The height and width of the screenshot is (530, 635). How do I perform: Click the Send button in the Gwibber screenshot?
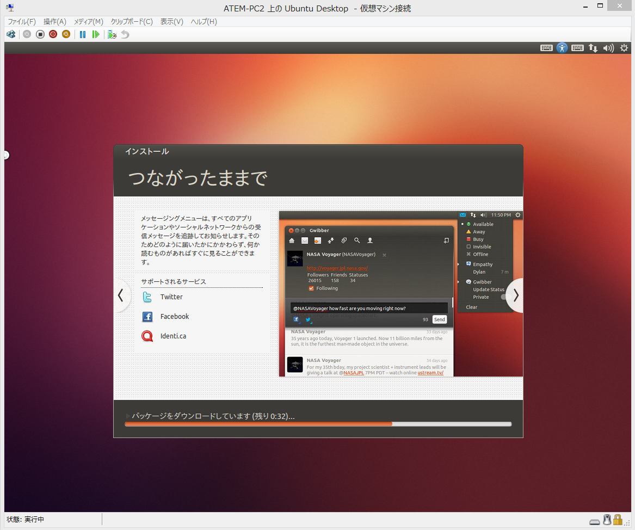pyautogui.click(x=440, y=319)
